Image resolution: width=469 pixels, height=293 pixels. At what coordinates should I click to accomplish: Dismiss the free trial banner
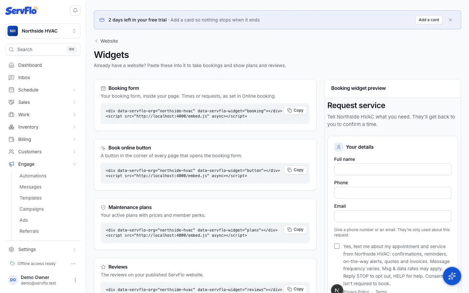click(x=450, y=20)
